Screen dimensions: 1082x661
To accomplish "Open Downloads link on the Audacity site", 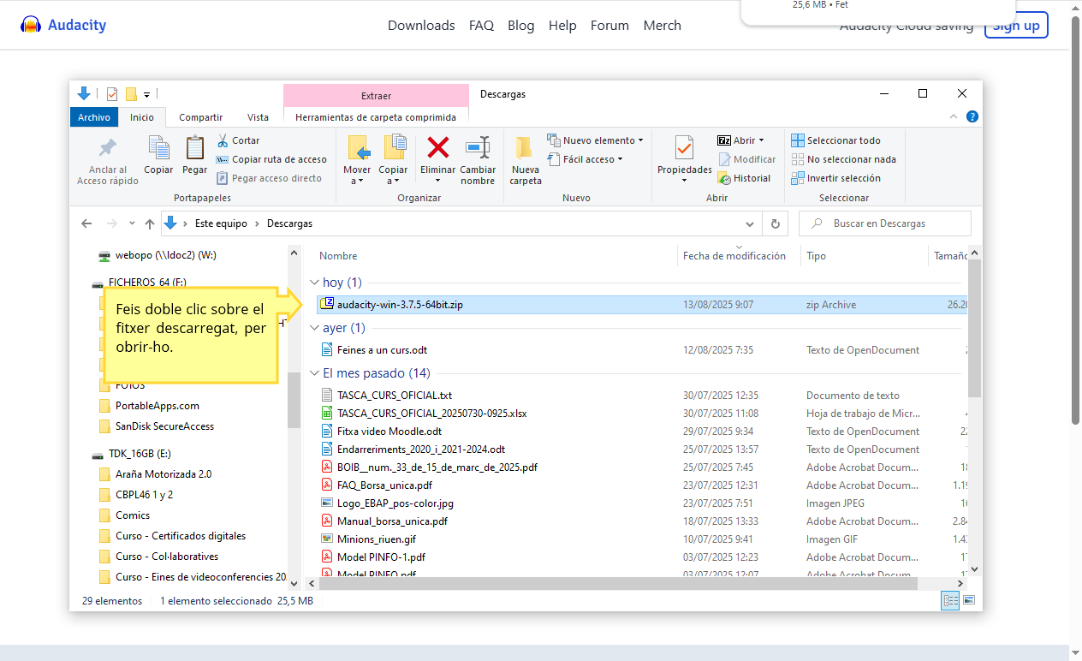I will (421, 26).
